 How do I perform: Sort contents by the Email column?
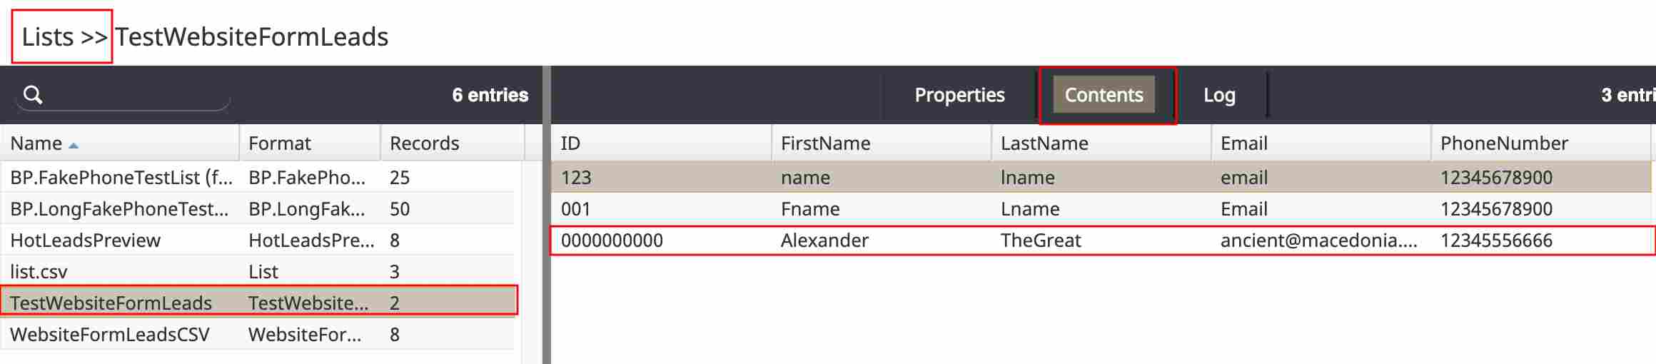[1321, 143]
